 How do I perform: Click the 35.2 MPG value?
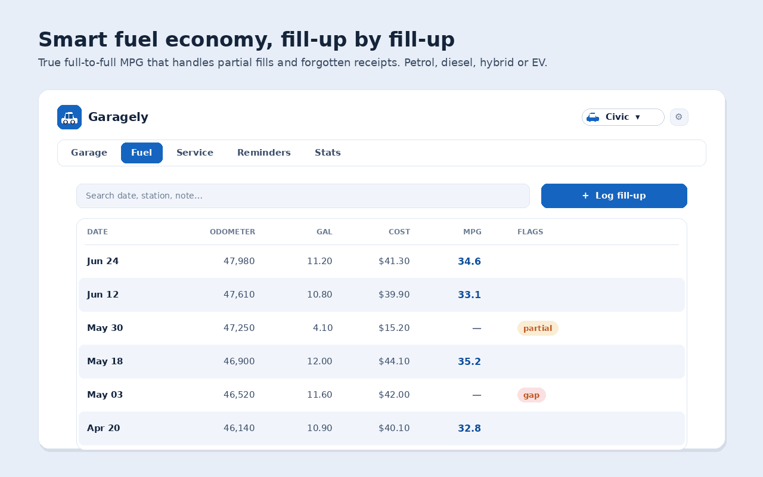click(x=470, y=361)
